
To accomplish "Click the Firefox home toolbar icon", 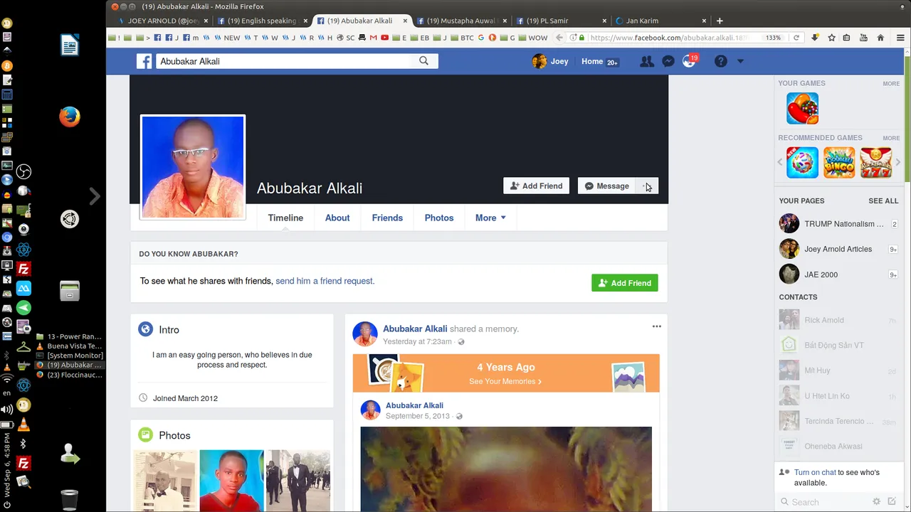I will (880, 38).
